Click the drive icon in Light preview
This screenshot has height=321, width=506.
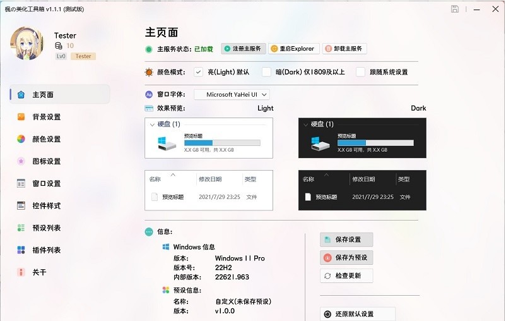(167, 143)
